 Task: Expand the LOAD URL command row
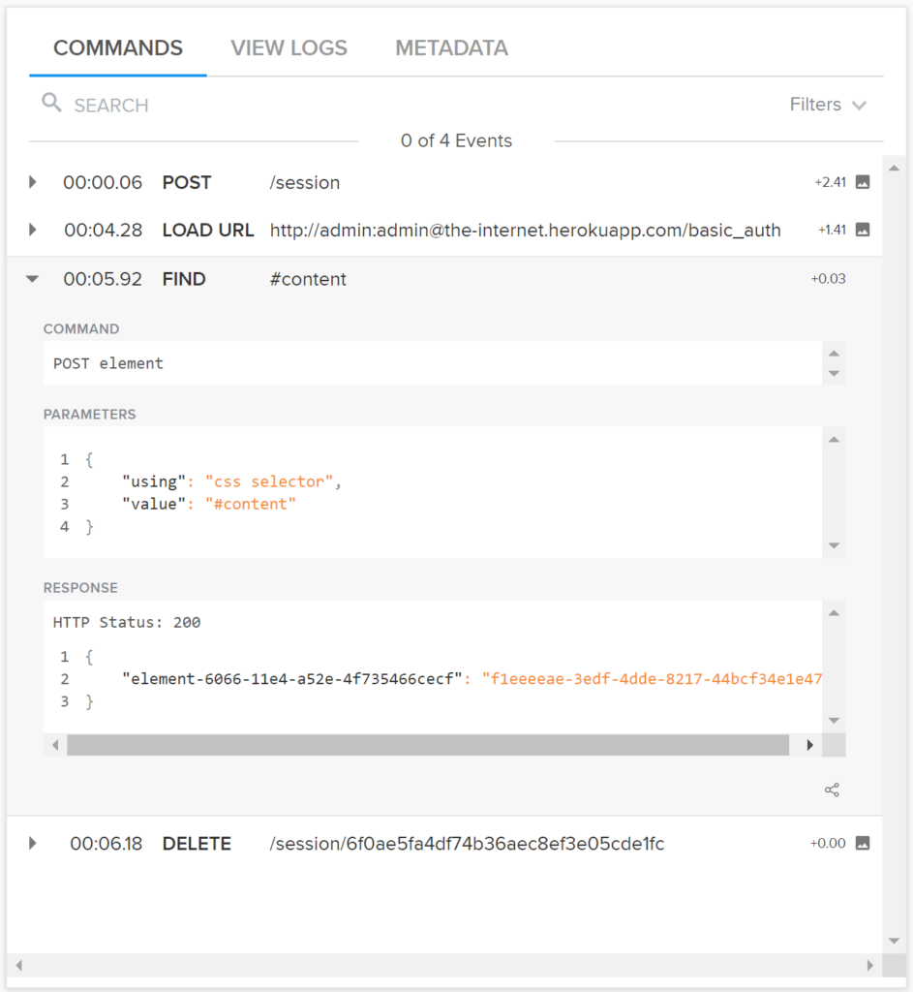(32, 230)
